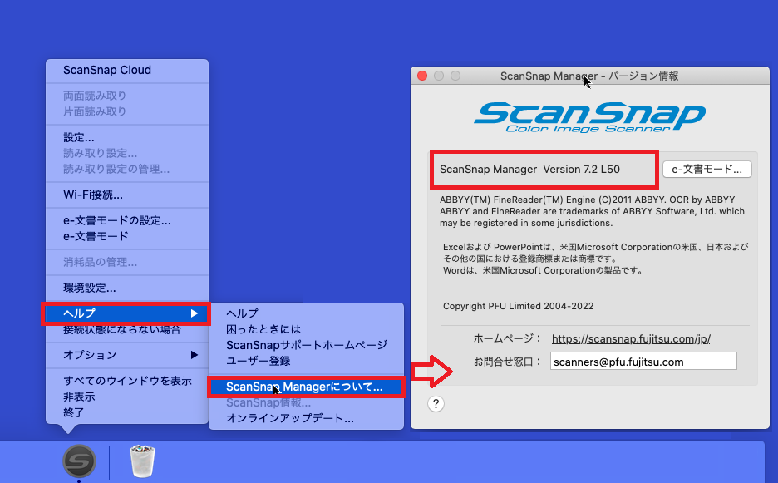Select ScanSnap Managerについて... item
Viewport: 778px width, 483px height.
tap(306, 387)
